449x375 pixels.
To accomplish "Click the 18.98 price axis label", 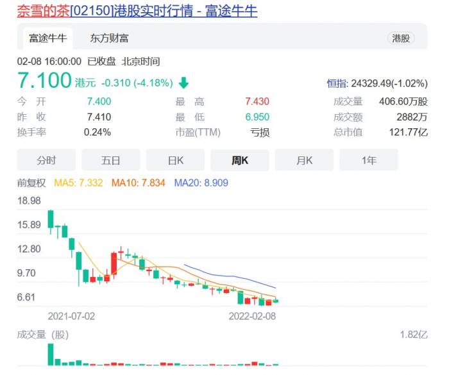I will (29, 201).
